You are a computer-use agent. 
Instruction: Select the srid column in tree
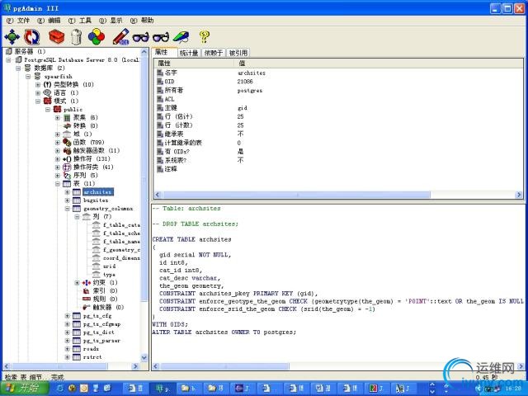click(x=110, y=266)
